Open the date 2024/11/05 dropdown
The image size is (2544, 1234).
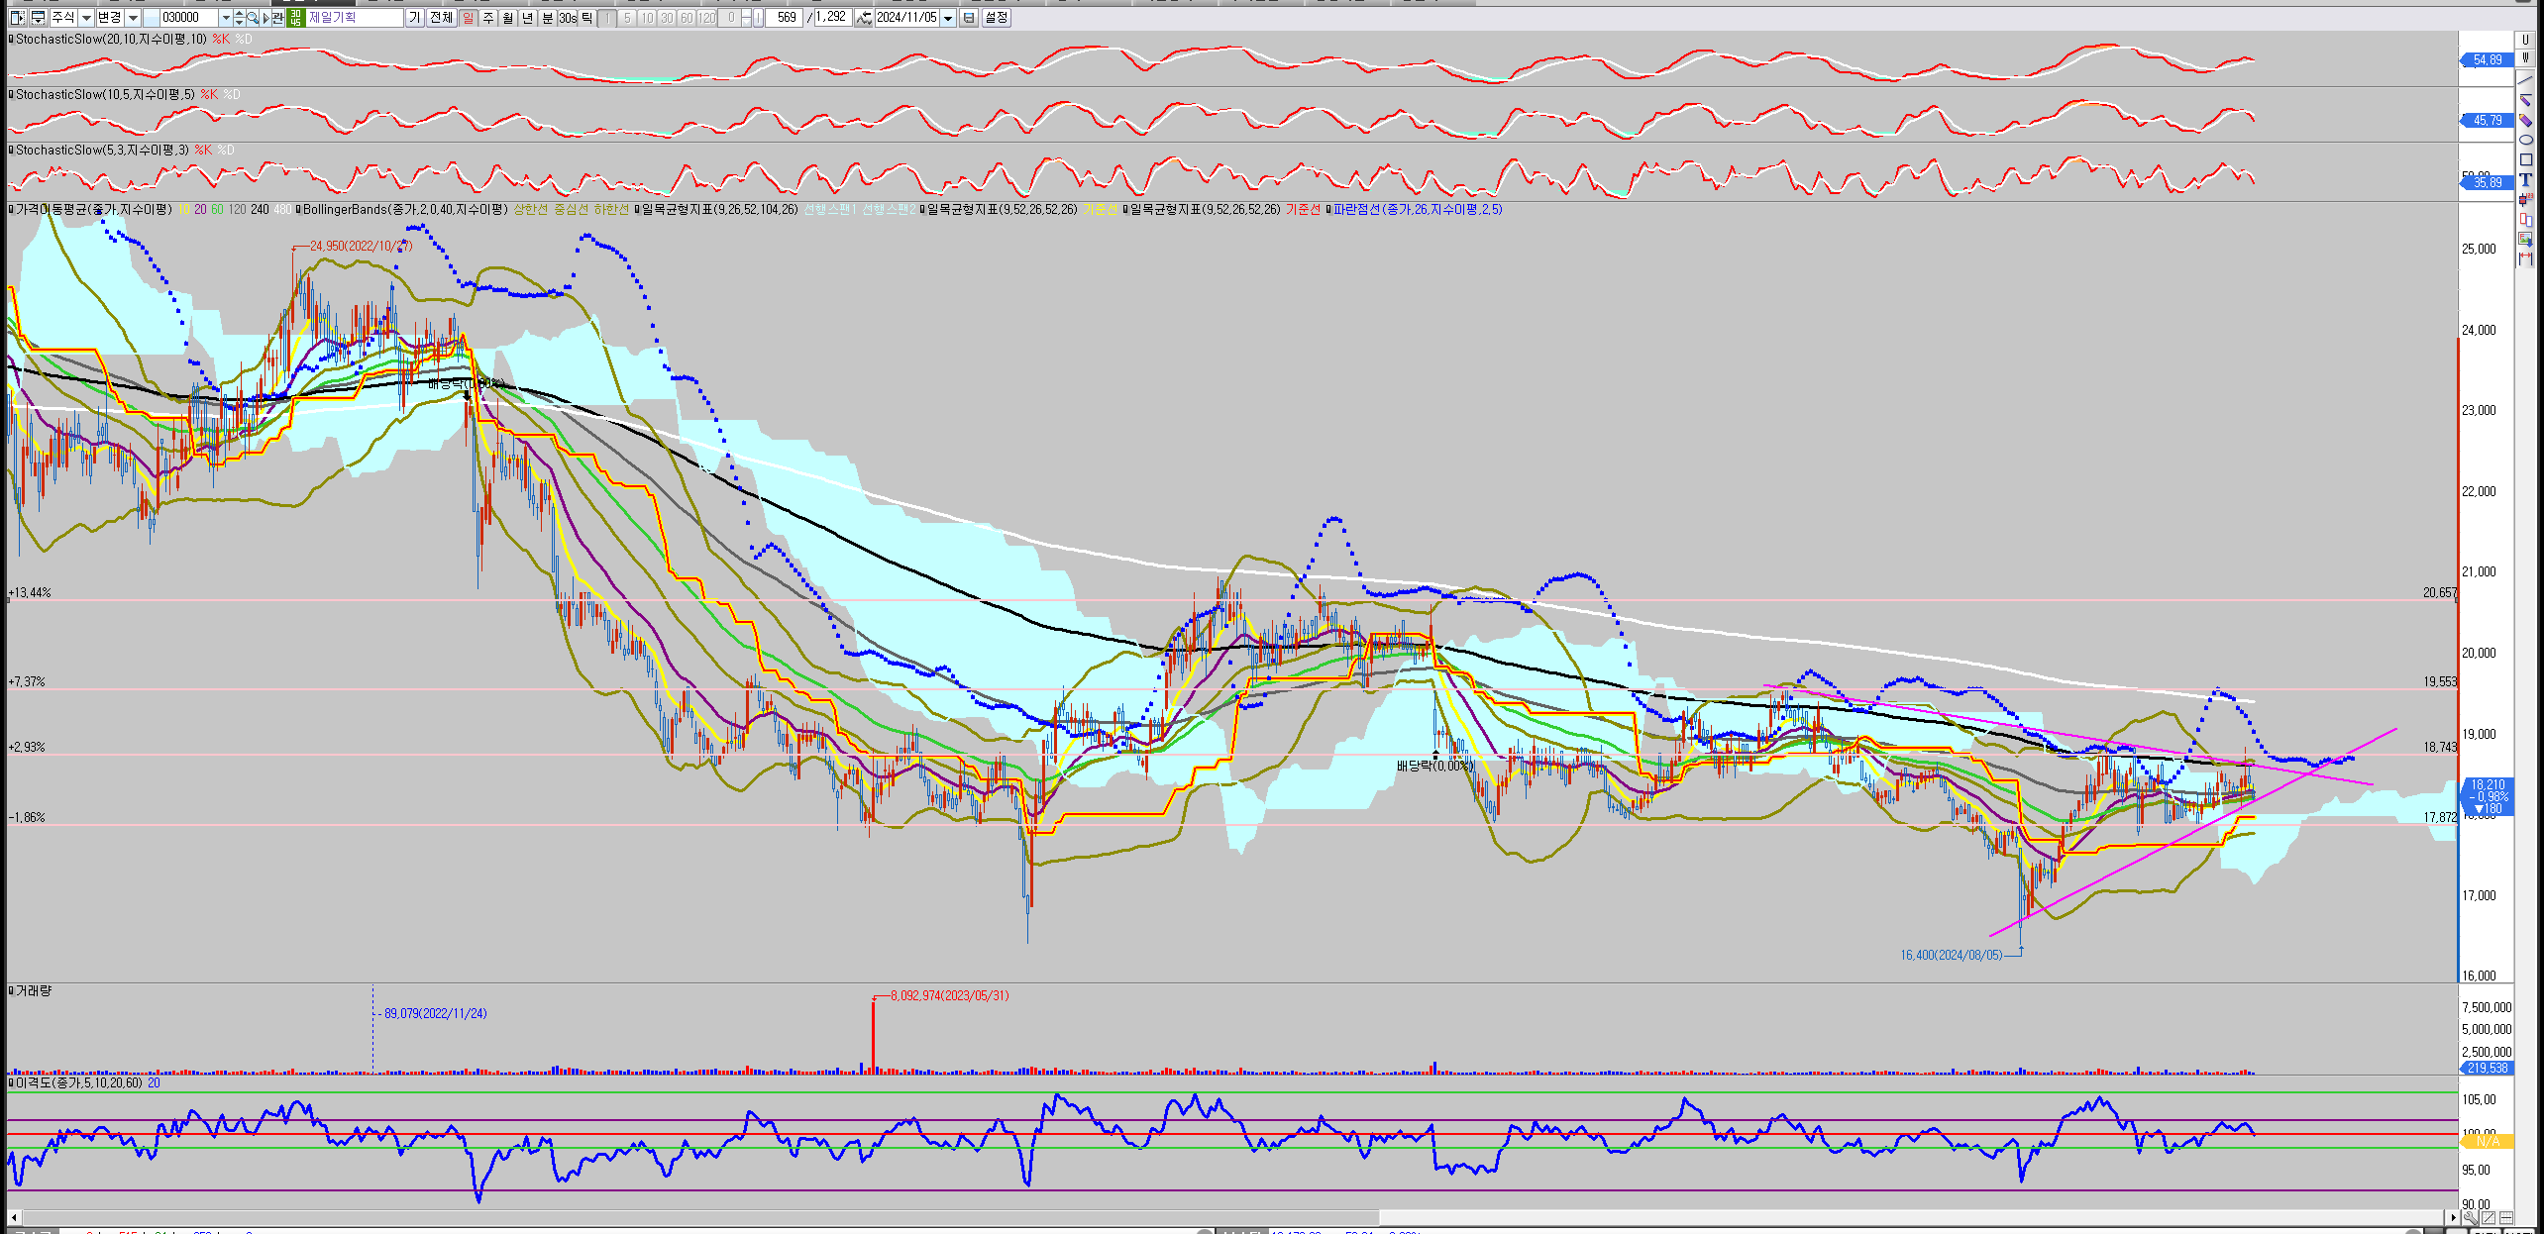click(948, 17)
